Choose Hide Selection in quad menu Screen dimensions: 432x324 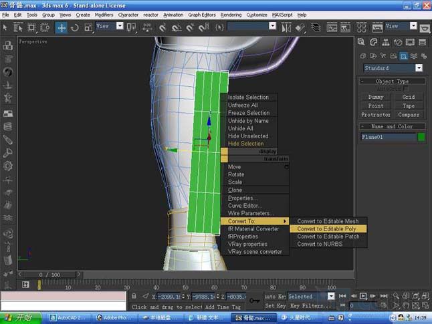(245, 144)
